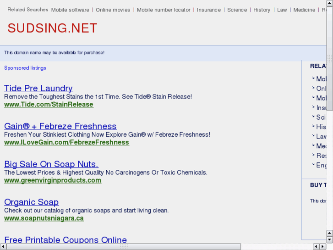The width and height of the screenshot is (333, 250).
Task: Click the horizontal scrollbar right arrow at far right
Action: (323, 247)
